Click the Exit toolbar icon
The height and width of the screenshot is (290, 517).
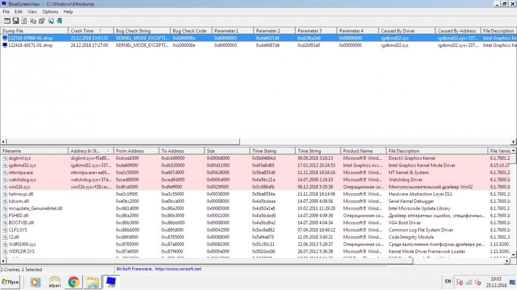(x=59, y=21)
